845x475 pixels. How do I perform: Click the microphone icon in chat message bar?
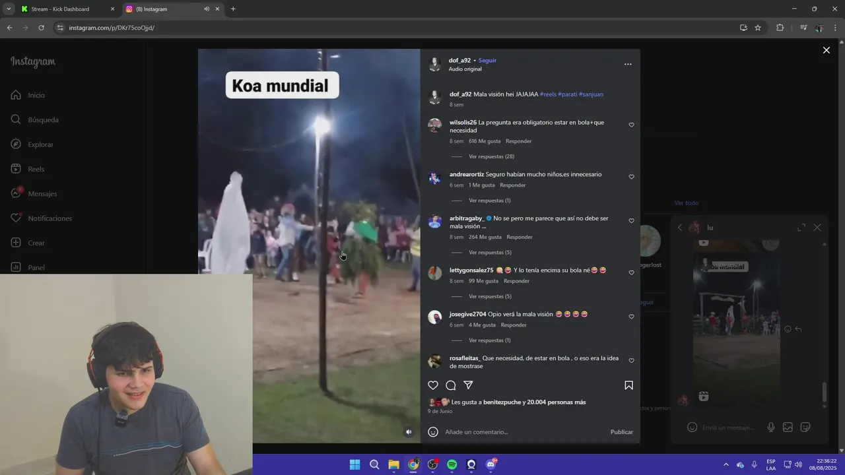click(770, 427)
